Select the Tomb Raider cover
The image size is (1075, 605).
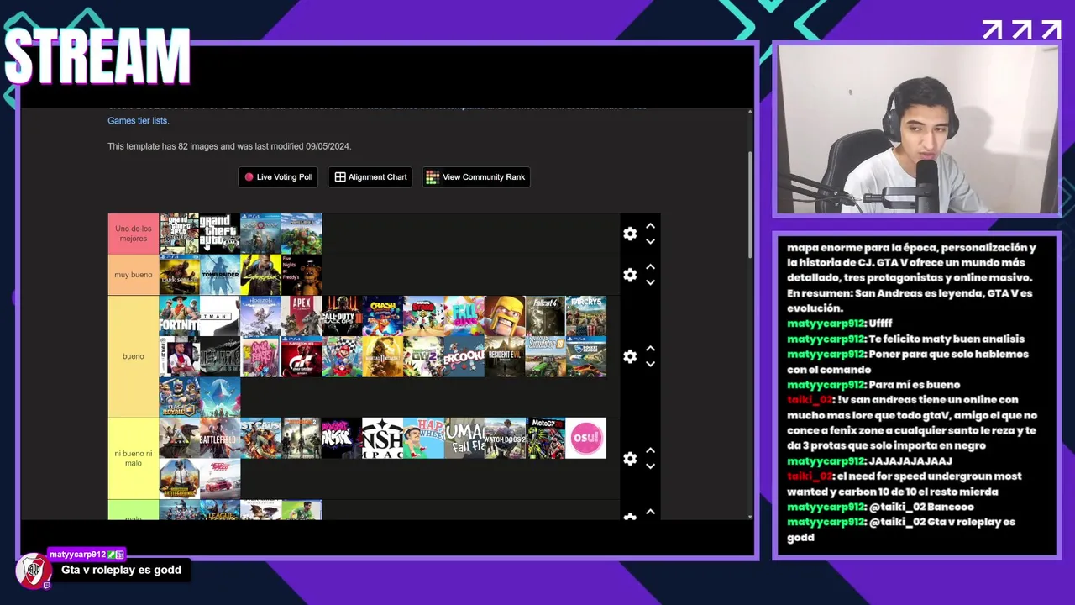coord(220,275)
